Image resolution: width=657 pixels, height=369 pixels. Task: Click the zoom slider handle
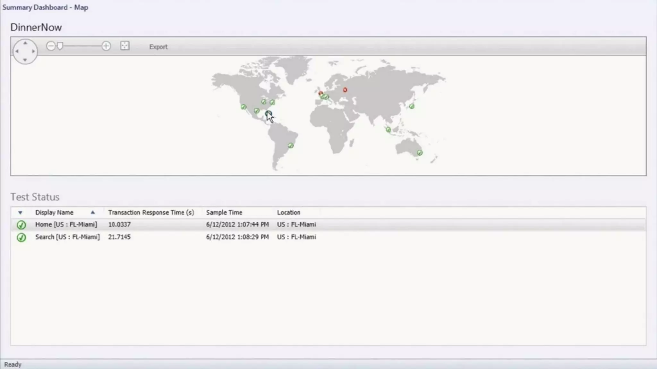(60, 46)
